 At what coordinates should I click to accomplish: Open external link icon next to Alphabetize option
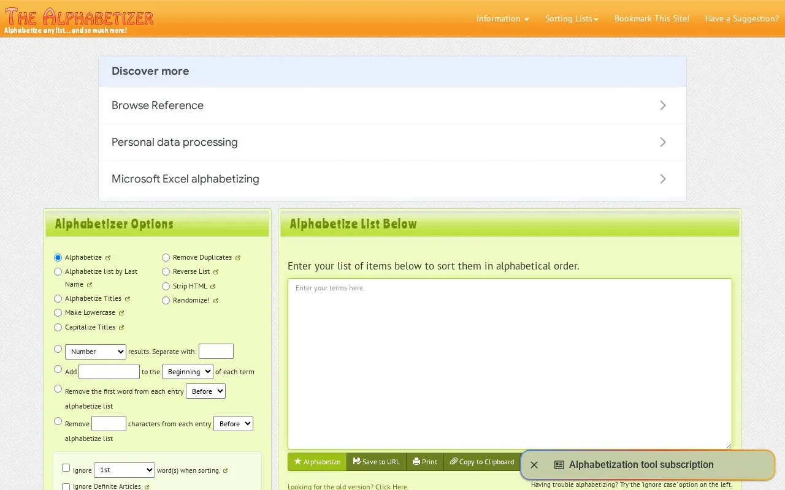(108, 258)
